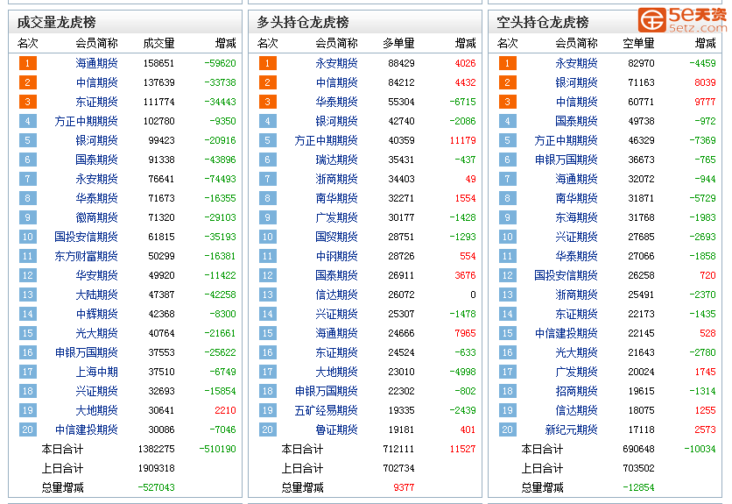Click the 成交量龙虎榜 panel title
The image size is (732, 504).
(x=57, y=22)
